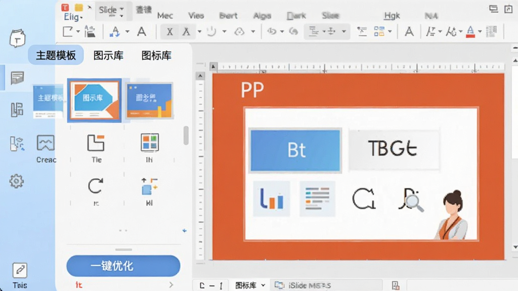518x291 pixels.
Task: Click the sparkle insert icon in panel
Action: point(149,186)
